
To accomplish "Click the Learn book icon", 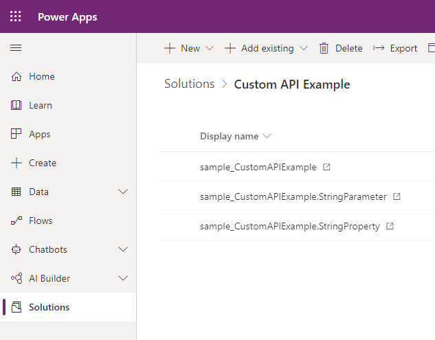I will 16,106.
